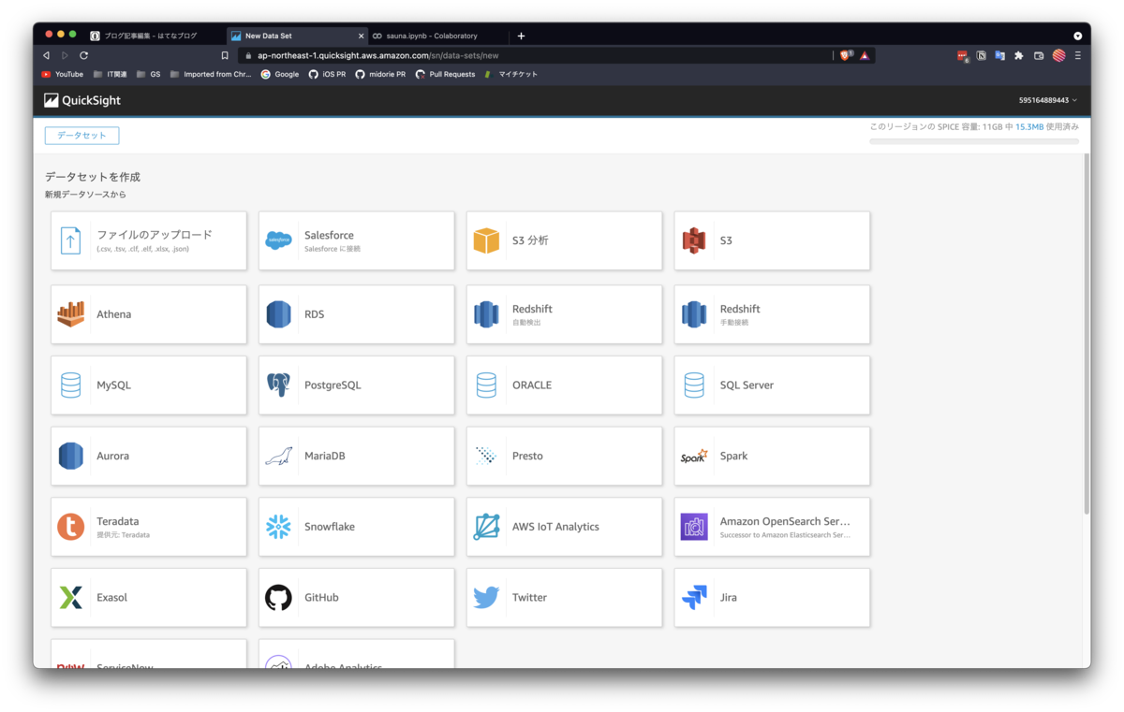Image resolution: width=1124 pixels, height=712 pixels.
Task: Open the GS bookmarks folder
Action: click(149, 74)
